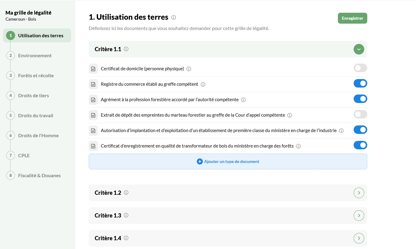Click info icon for Certificat de domicile
The width and height of the screenshot is (416, 249).
189,69
